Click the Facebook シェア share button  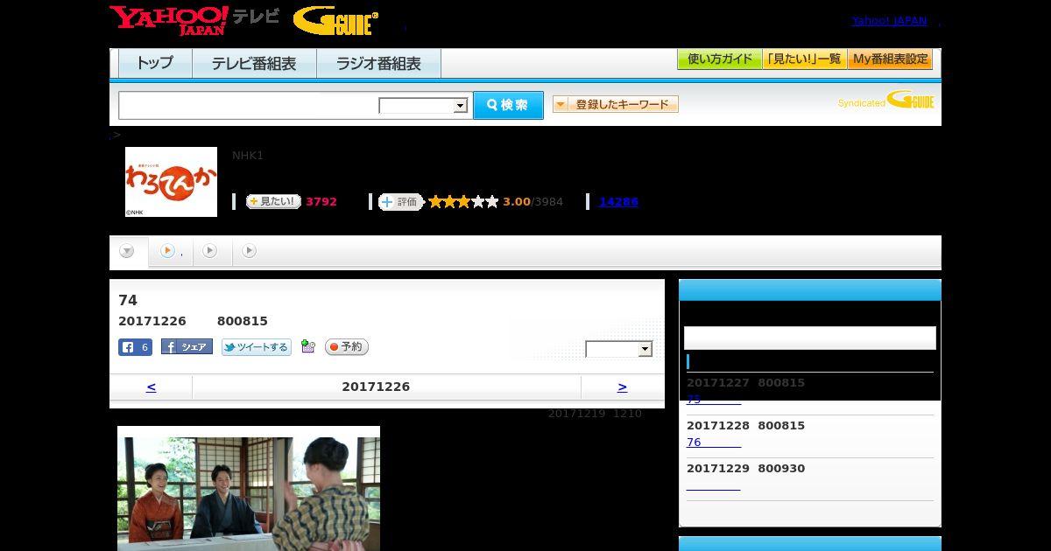pos(187,347)
